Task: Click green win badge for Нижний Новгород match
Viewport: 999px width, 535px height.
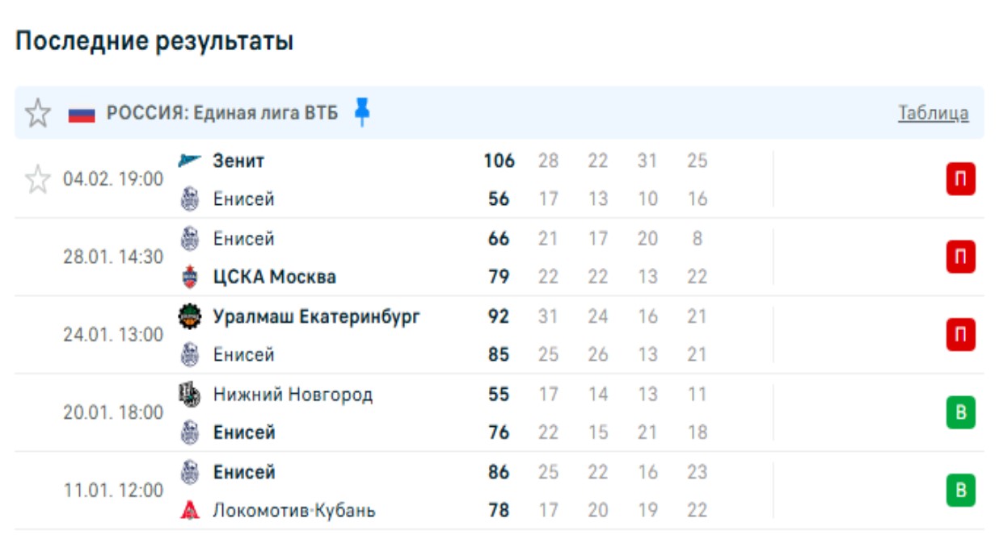Action: point(960,413)
